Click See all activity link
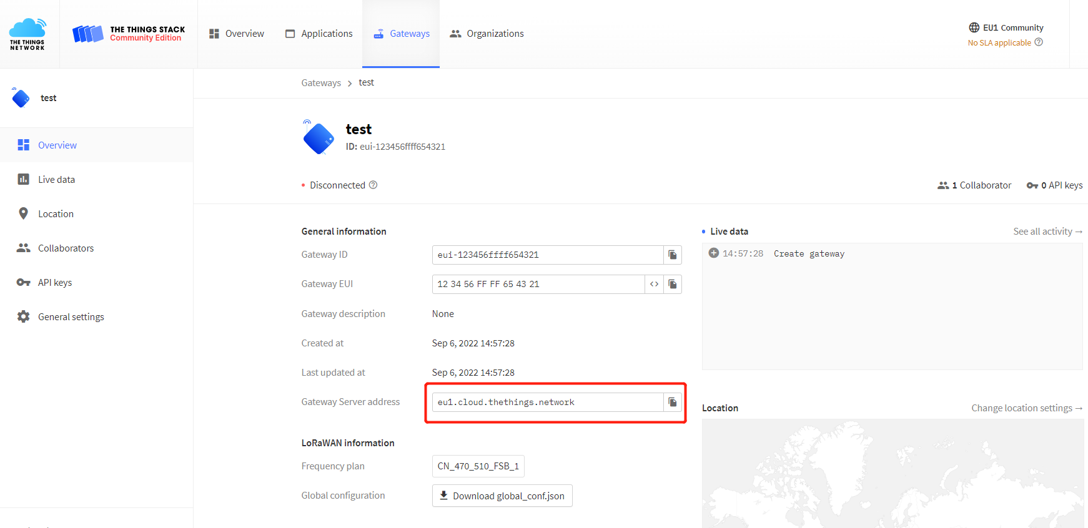 [1047, 232]
